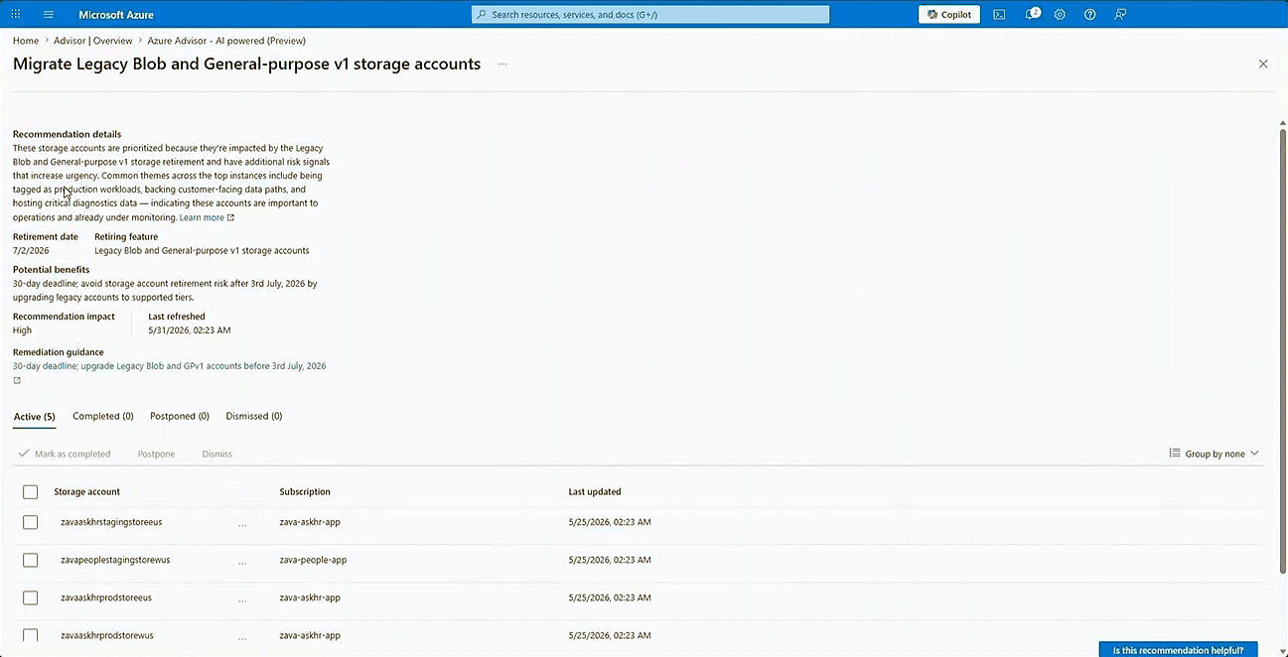This screenshot has height=657, width=1288.
Task: Open the ellipsis menu for zavaaskhrstagingstoreeus row
Action: pyautogui.click(x=242, y=523)
